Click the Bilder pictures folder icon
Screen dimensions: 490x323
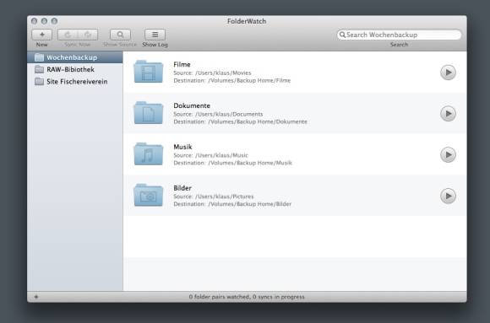click(x=149, y=196)
